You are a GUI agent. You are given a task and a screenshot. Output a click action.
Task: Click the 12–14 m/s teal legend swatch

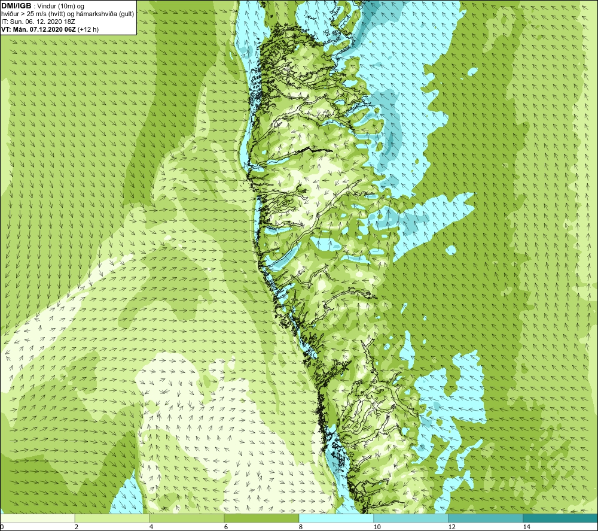coord(486,518)
